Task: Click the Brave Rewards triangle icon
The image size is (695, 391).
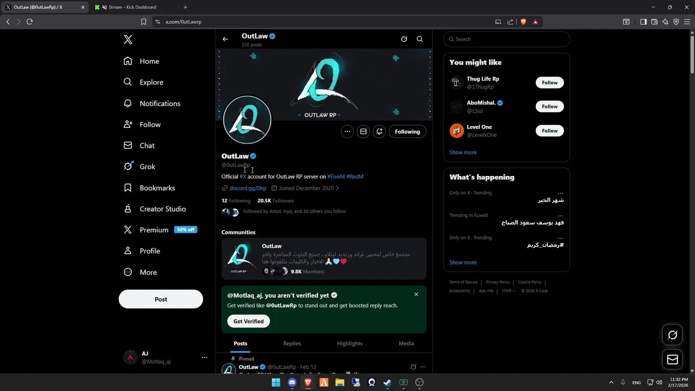Action: pyautogui.click(x=535, y=22)
